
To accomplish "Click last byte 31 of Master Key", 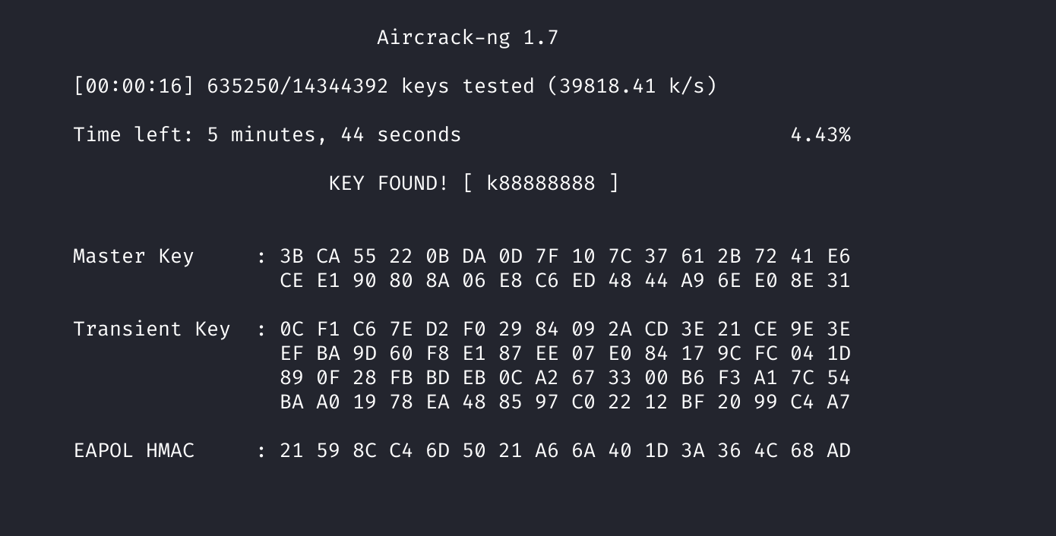I will pos(838,280).
